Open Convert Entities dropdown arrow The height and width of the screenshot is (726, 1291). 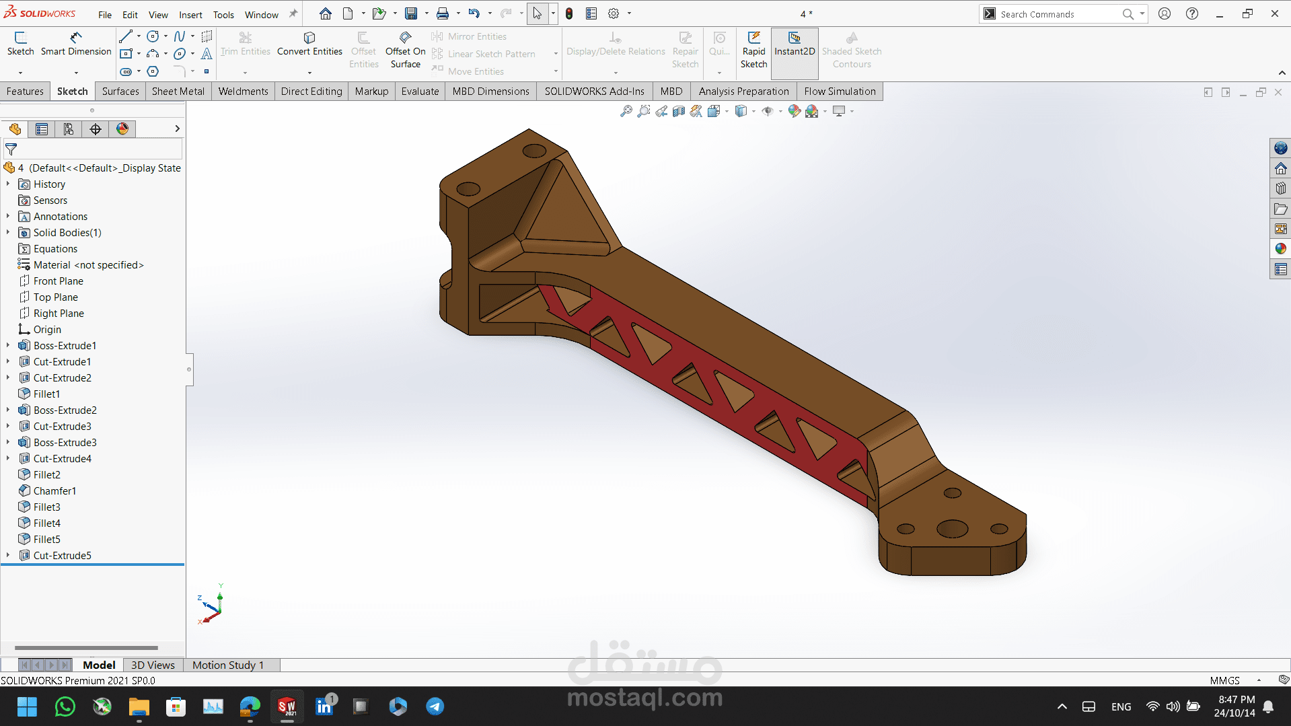pos(309,72)
